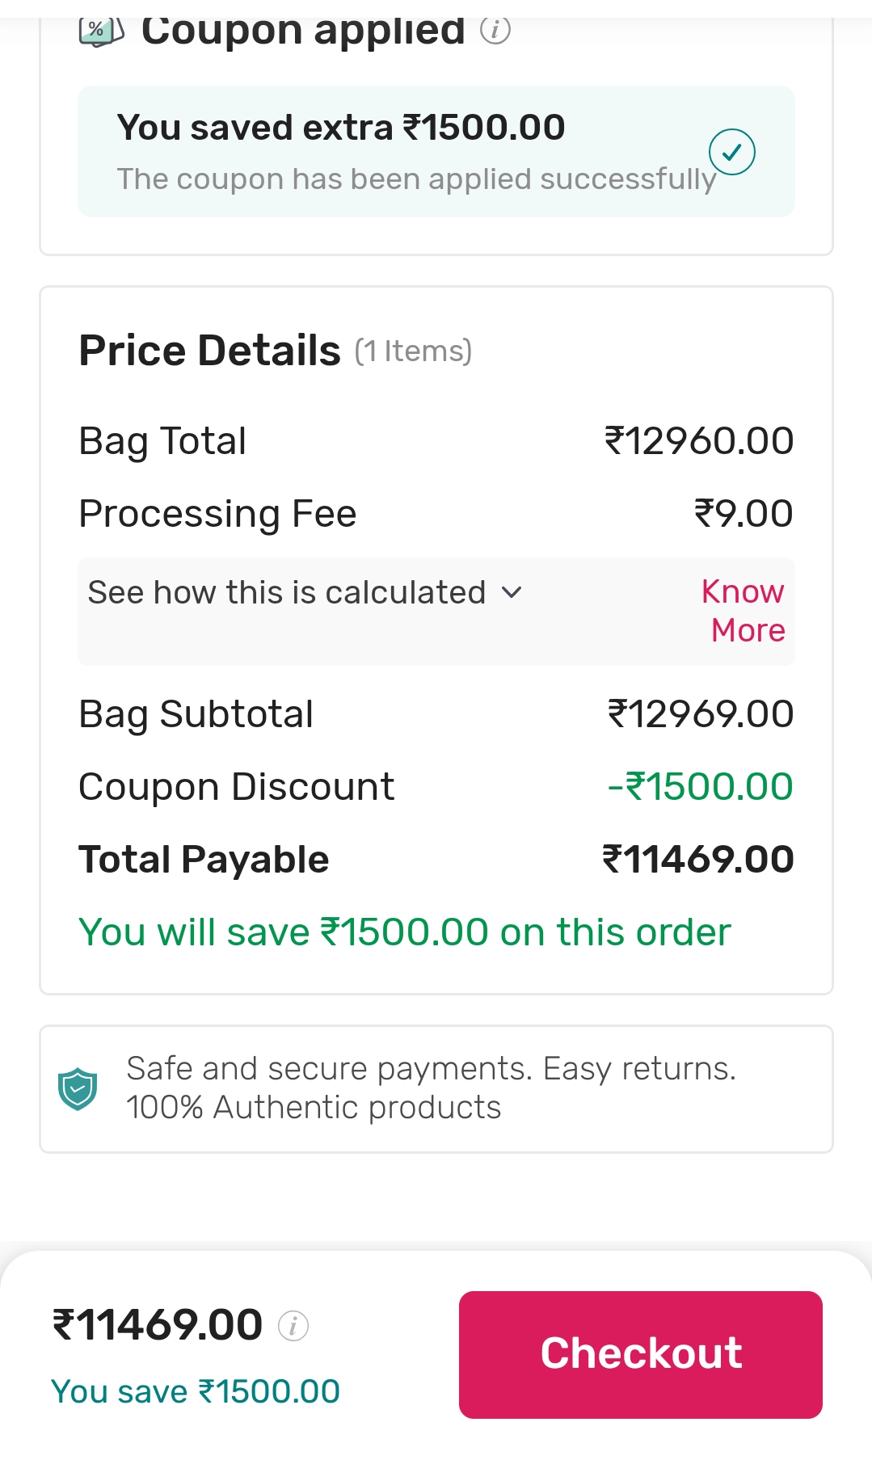Click See how this is calculated text
Viewport: 872px width, 1460px height.
point(287,592)
